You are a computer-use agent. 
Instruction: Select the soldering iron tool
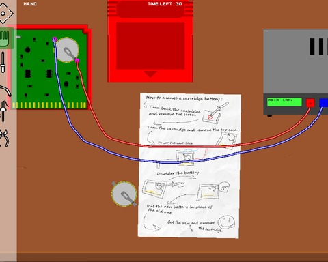pyautogui.click(x=4, y=111)
